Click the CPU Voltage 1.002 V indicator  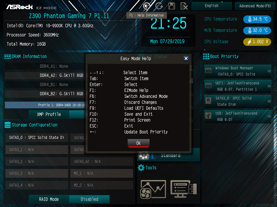[x=257, y=42]
